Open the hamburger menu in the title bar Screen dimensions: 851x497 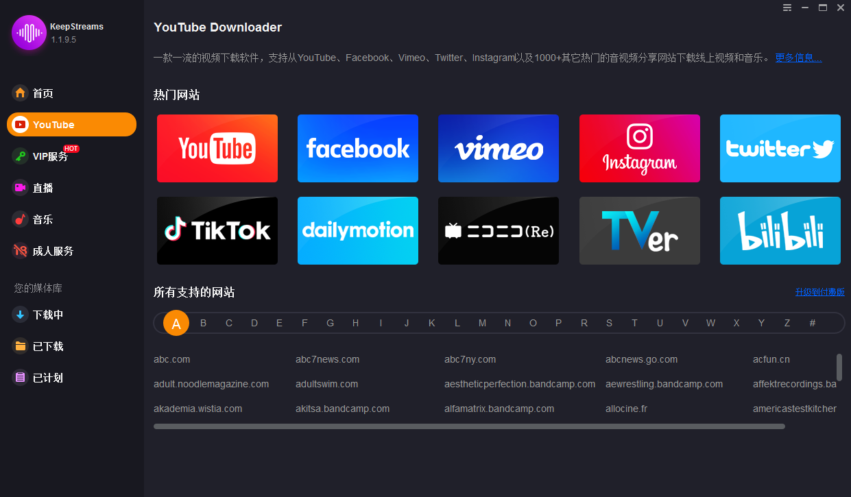(787, 8)
